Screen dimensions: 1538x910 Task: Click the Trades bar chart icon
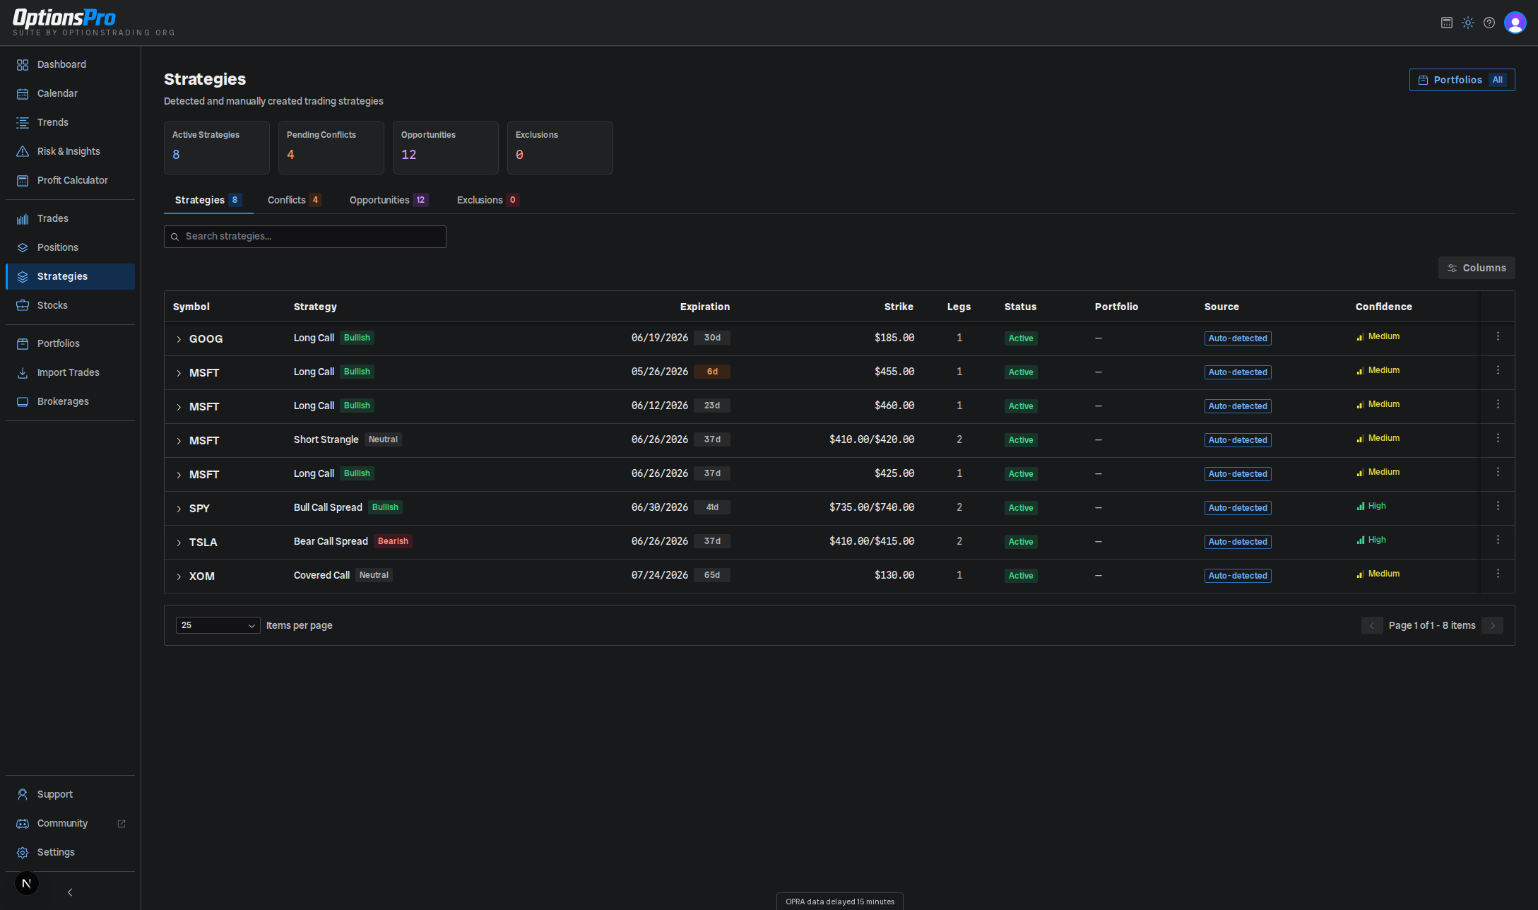[x=23, y=219]
